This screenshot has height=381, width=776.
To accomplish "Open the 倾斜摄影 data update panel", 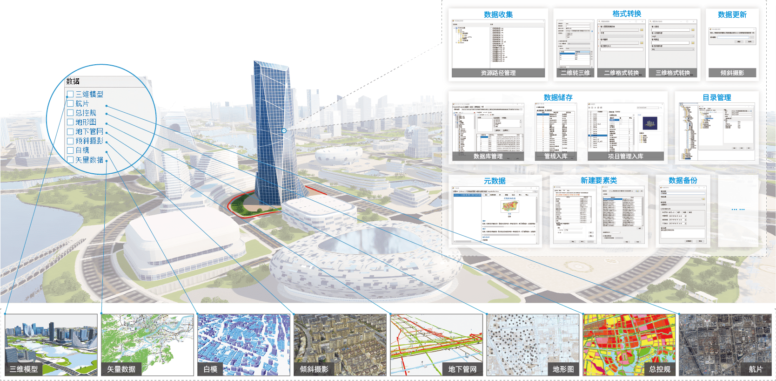I will 732,52.
